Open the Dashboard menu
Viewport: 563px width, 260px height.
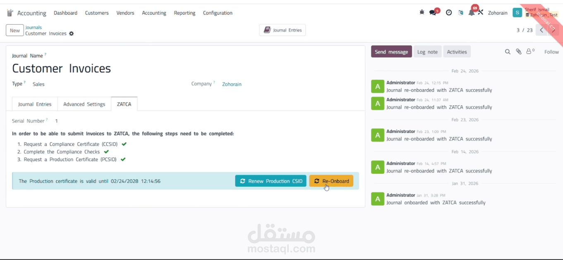click(x=65, y=13)
